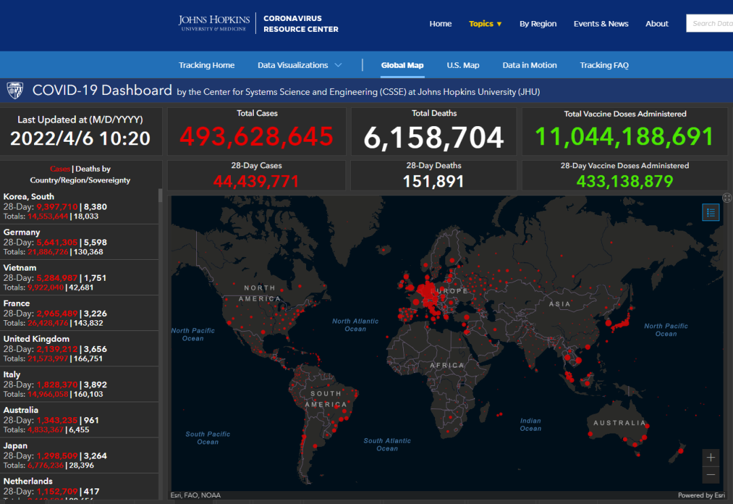Click the AFRICA label on the map
Viewport: 733px width, 504px height.
pos(447,365)
